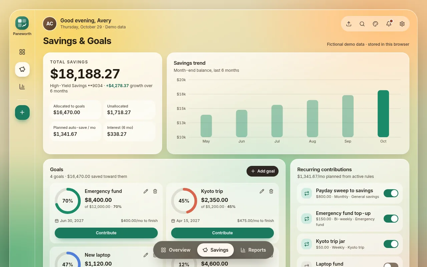
Task: Click the green plus button in sidebar
Action: [x=22, y=112]
